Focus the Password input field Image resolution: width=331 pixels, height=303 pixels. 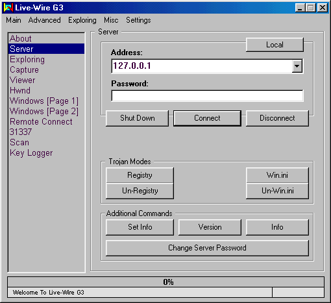207,95
